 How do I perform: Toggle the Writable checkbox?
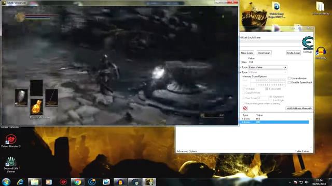click(x=243, y=89)
